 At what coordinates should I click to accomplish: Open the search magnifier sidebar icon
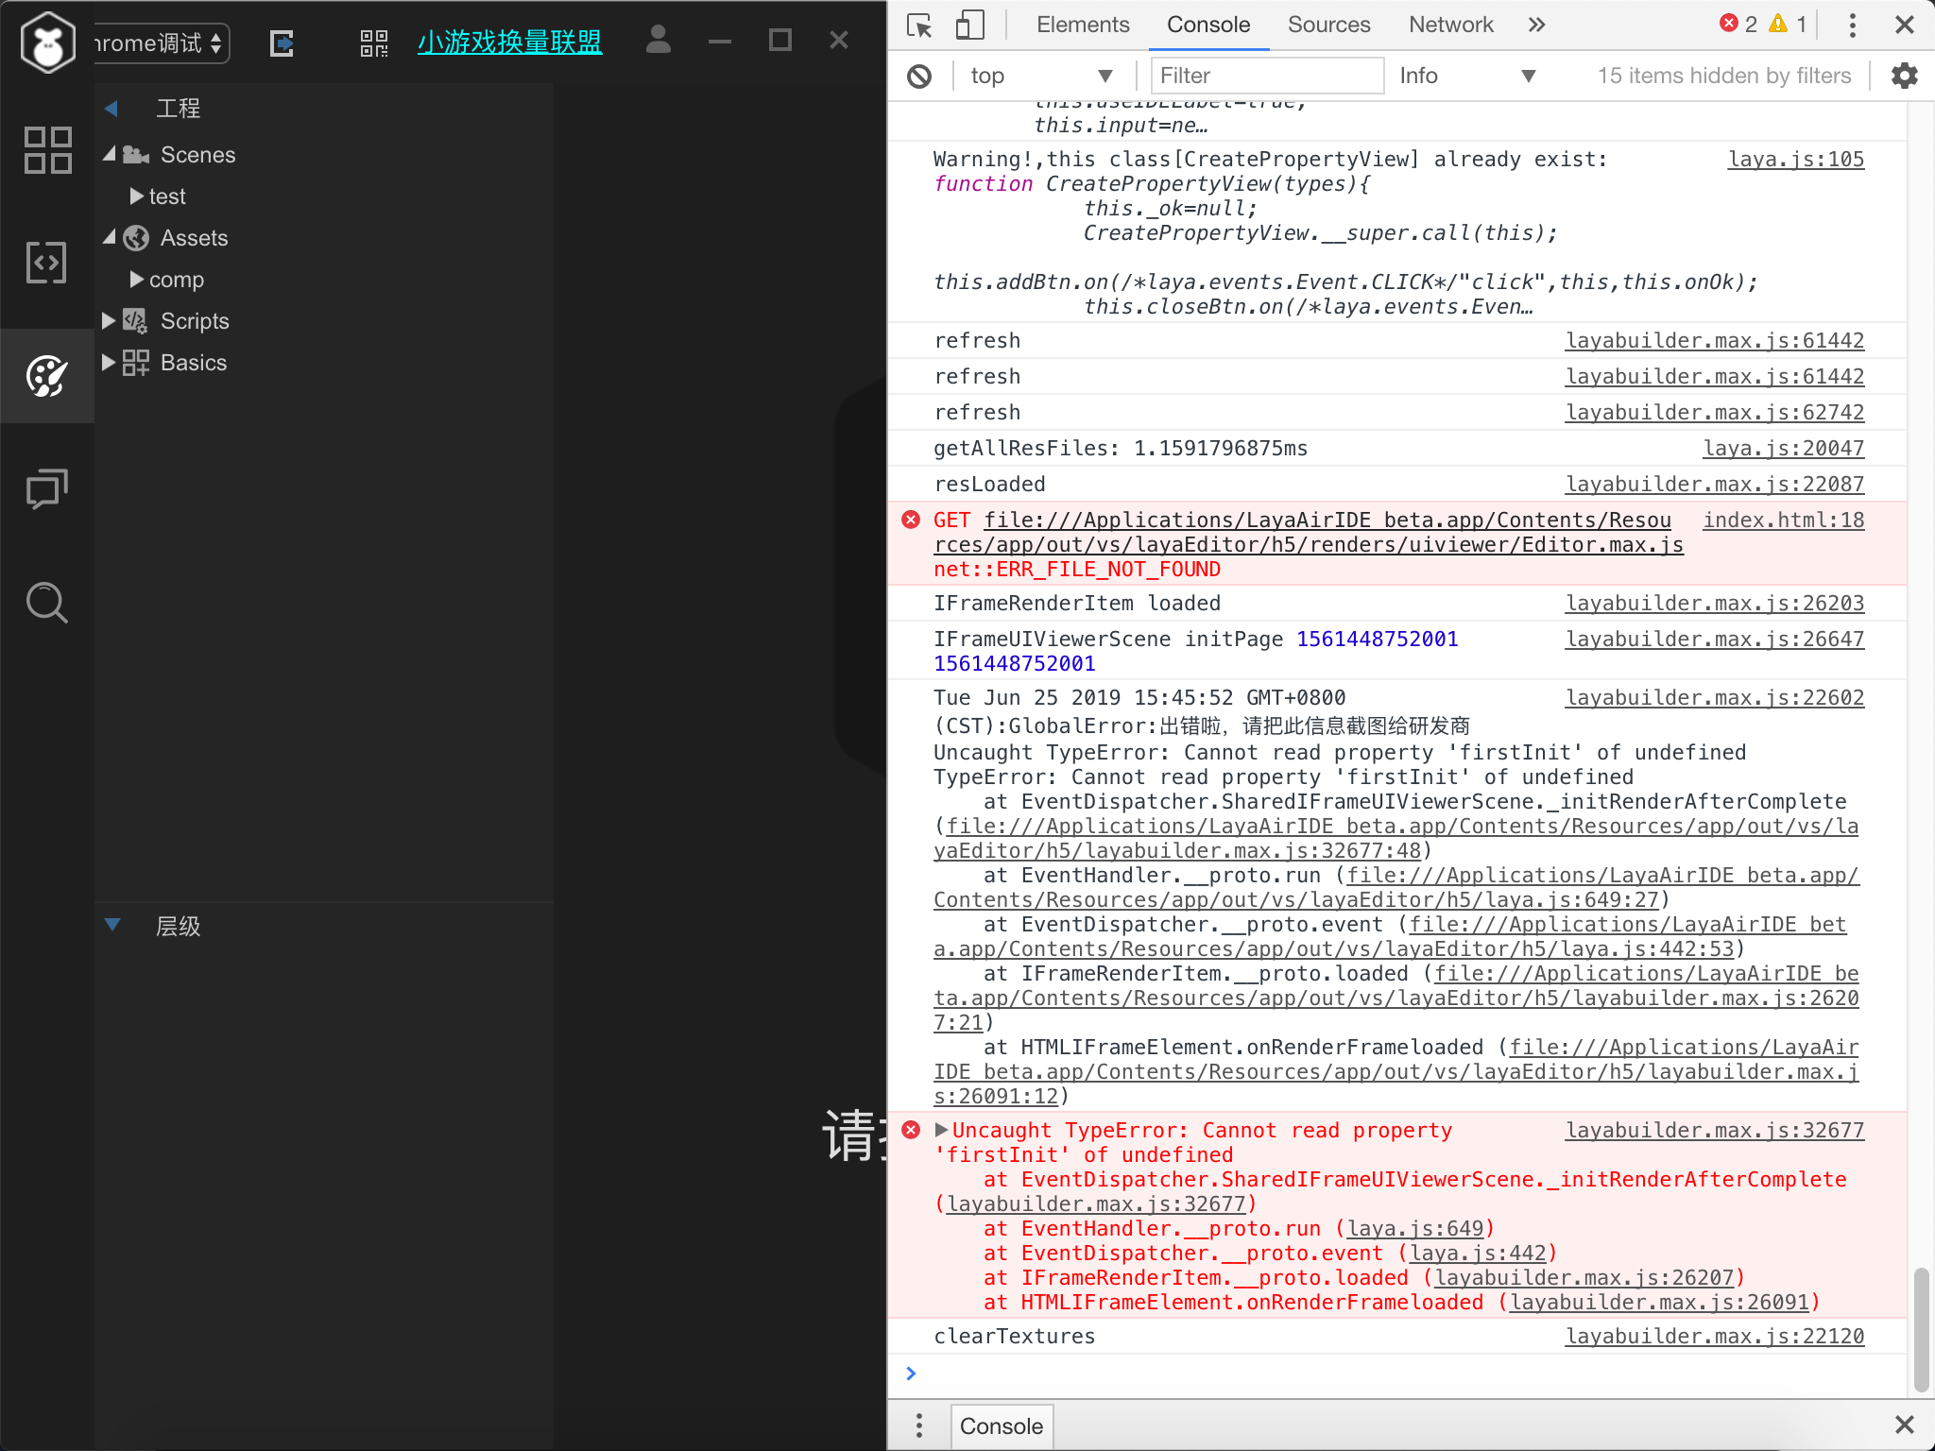46,603
